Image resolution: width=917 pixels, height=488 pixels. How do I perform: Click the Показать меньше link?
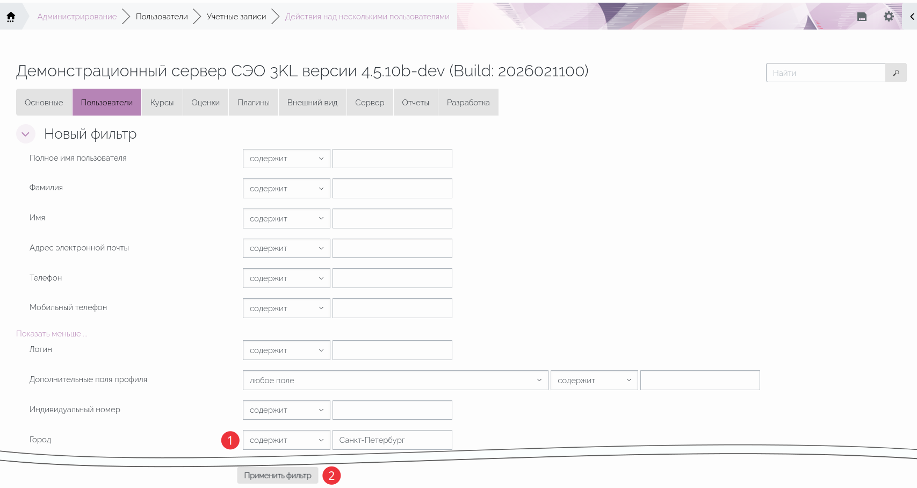51,334
